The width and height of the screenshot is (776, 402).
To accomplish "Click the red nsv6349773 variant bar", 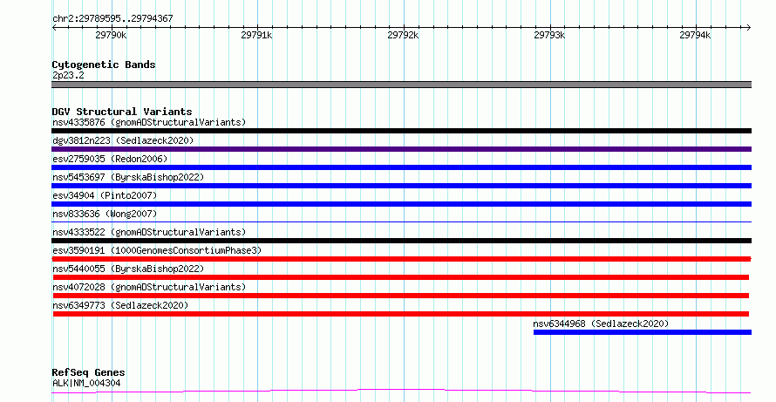I will [401, 314].
